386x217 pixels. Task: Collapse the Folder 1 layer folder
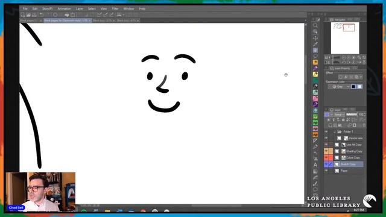pyautogui.click(x=335, y=132)
